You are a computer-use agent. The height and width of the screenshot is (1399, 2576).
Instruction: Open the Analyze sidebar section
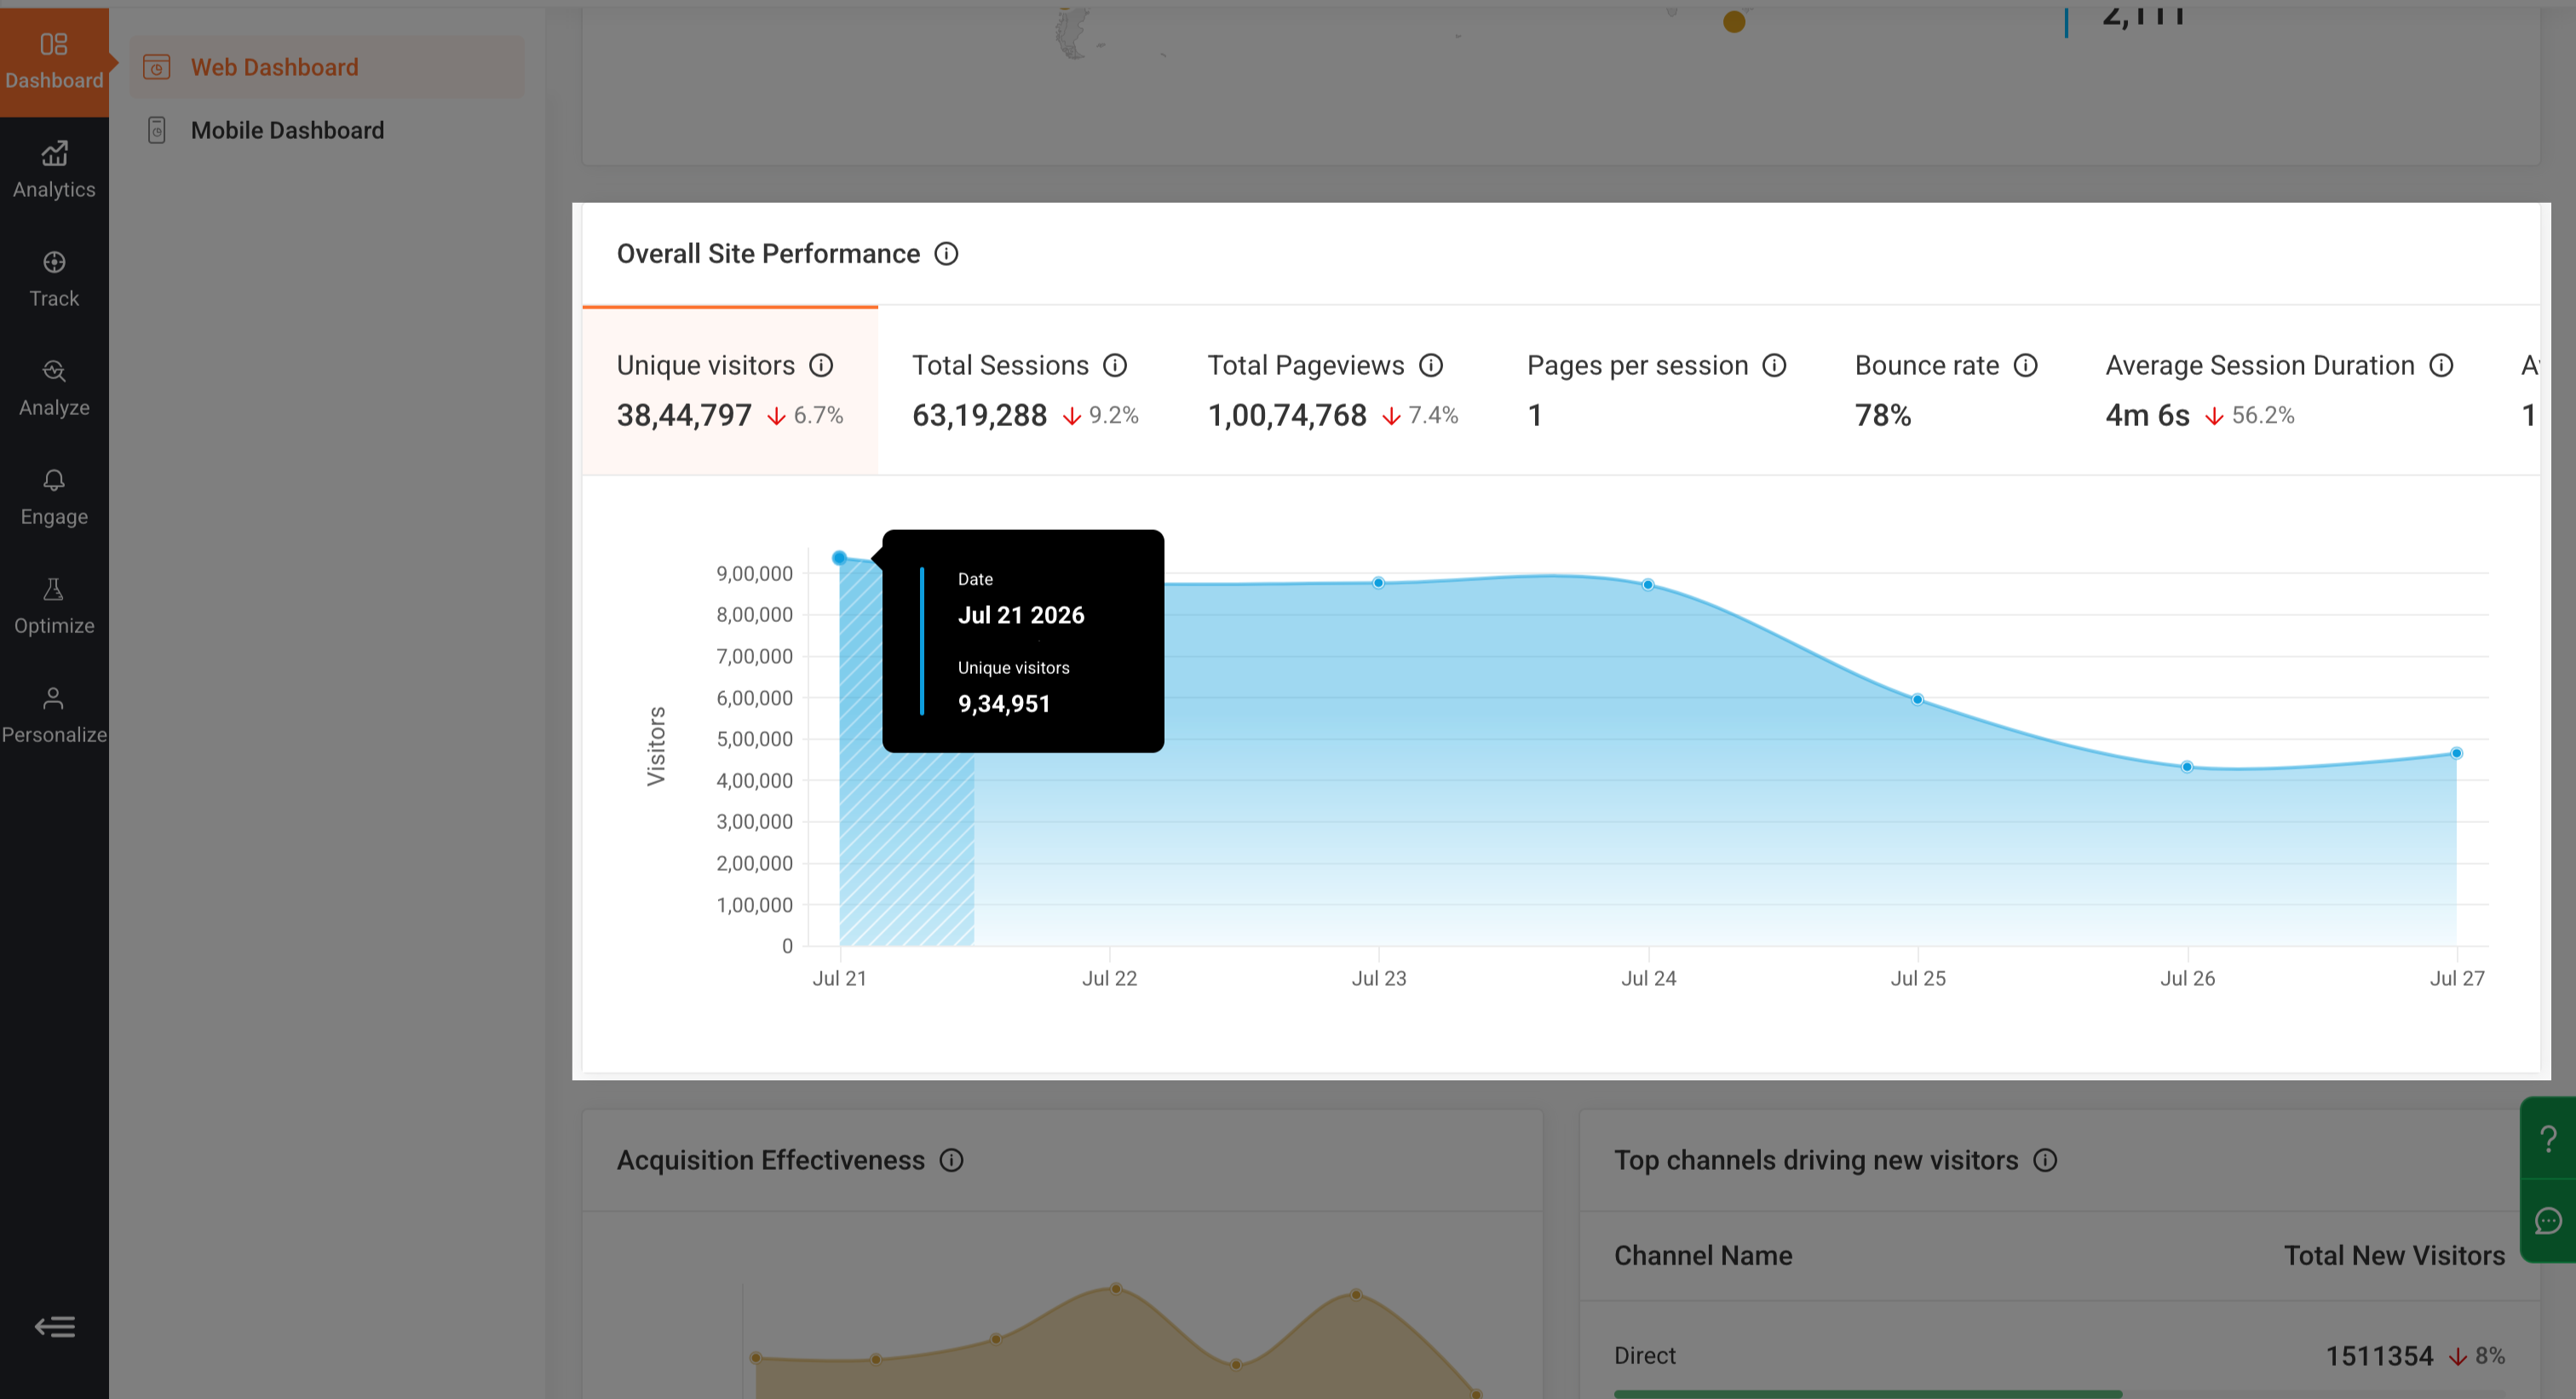[x=54, y=388]
